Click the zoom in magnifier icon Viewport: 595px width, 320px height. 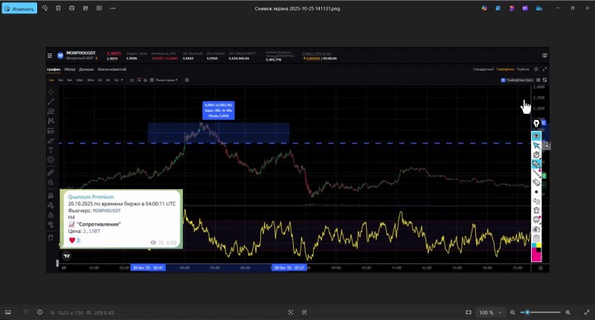tap(568, 312)
